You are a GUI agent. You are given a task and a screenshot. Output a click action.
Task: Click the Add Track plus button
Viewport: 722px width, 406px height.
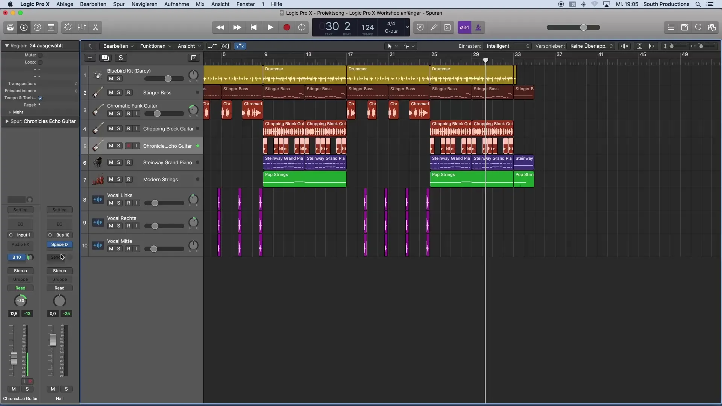coord(90,58)
